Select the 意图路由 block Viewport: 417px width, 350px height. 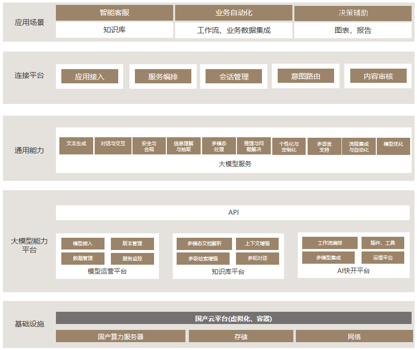[306, 76]
